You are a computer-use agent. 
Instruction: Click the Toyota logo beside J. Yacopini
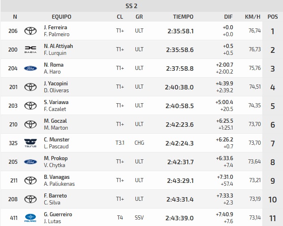30,87
